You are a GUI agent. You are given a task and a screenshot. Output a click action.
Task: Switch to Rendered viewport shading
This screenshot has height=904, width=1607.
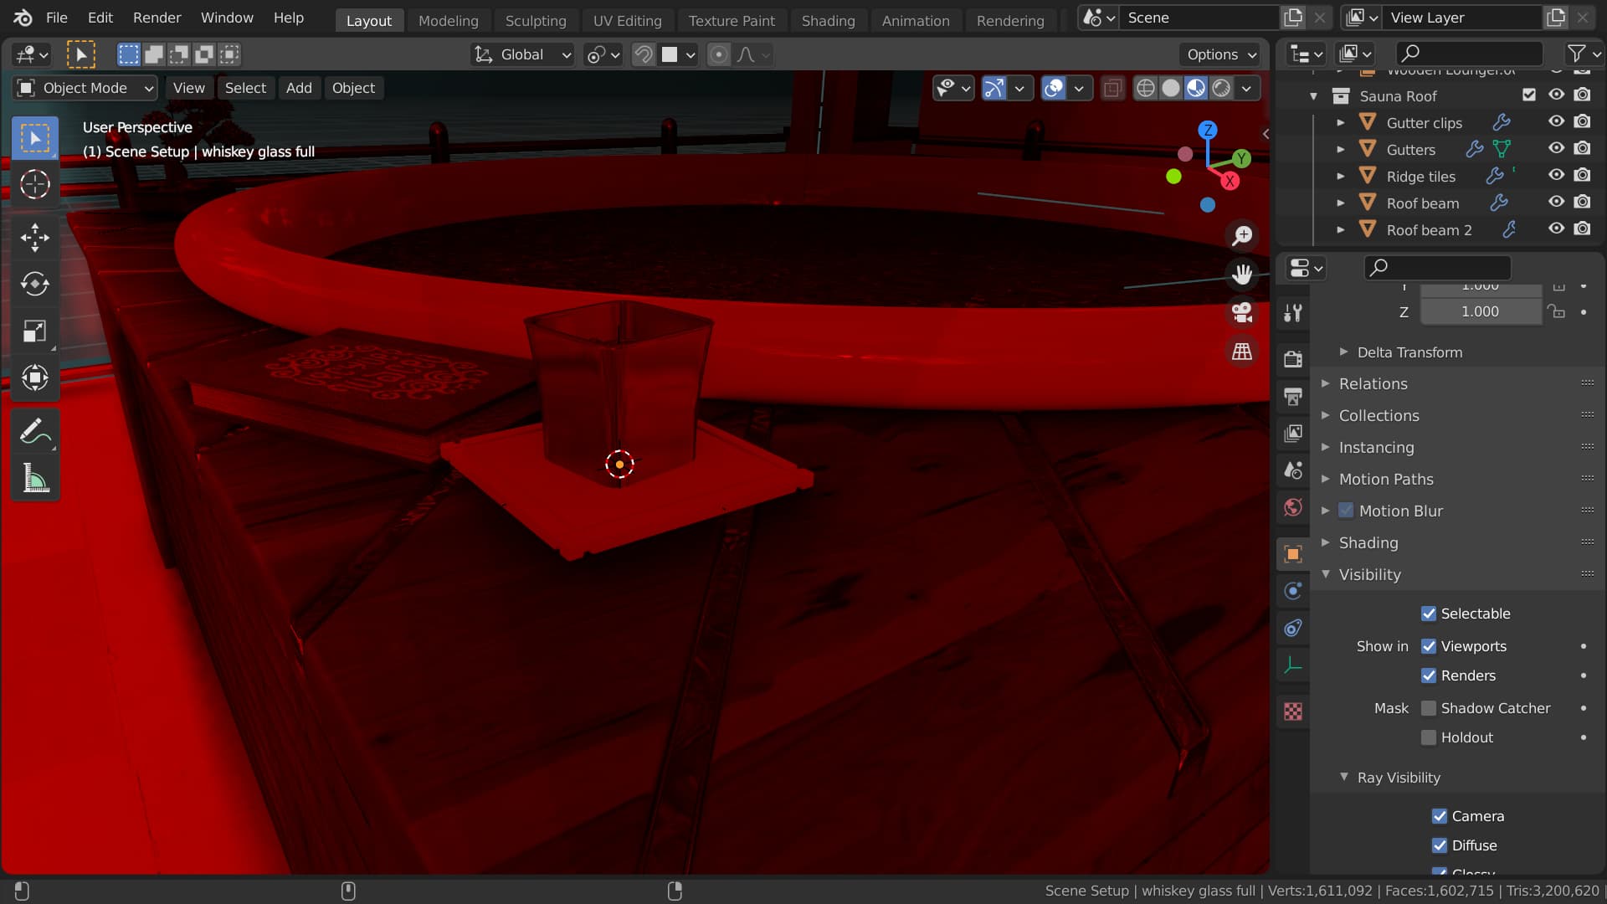(1221, 88)
